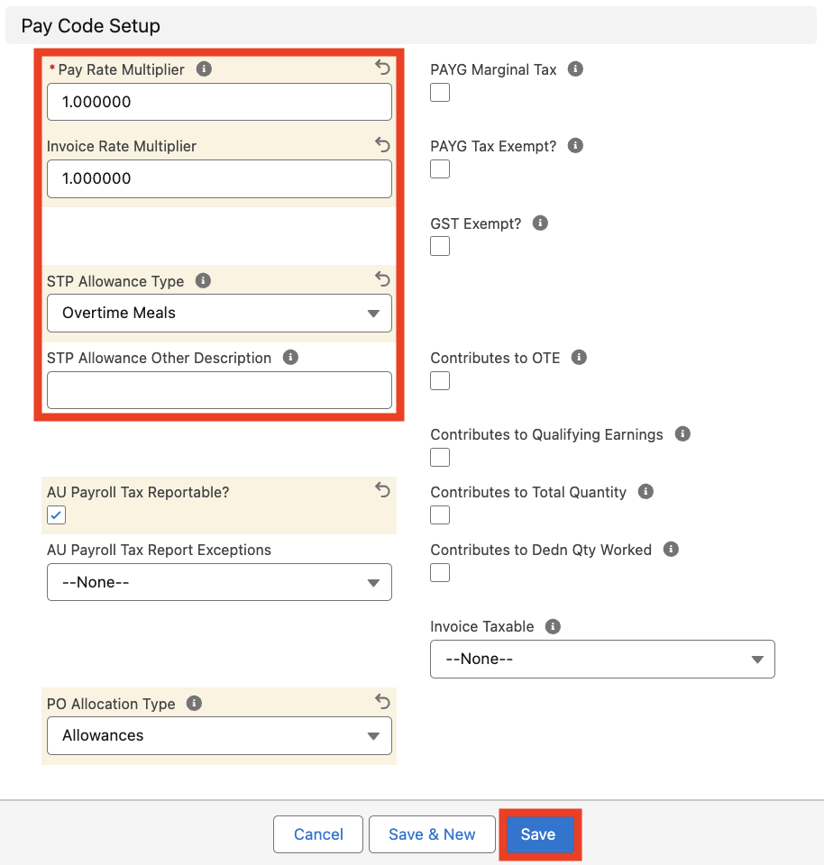Undo changes to Invoice Rate Multiplier
Viewport: 824px width, 865px height.
coord(382,144)
